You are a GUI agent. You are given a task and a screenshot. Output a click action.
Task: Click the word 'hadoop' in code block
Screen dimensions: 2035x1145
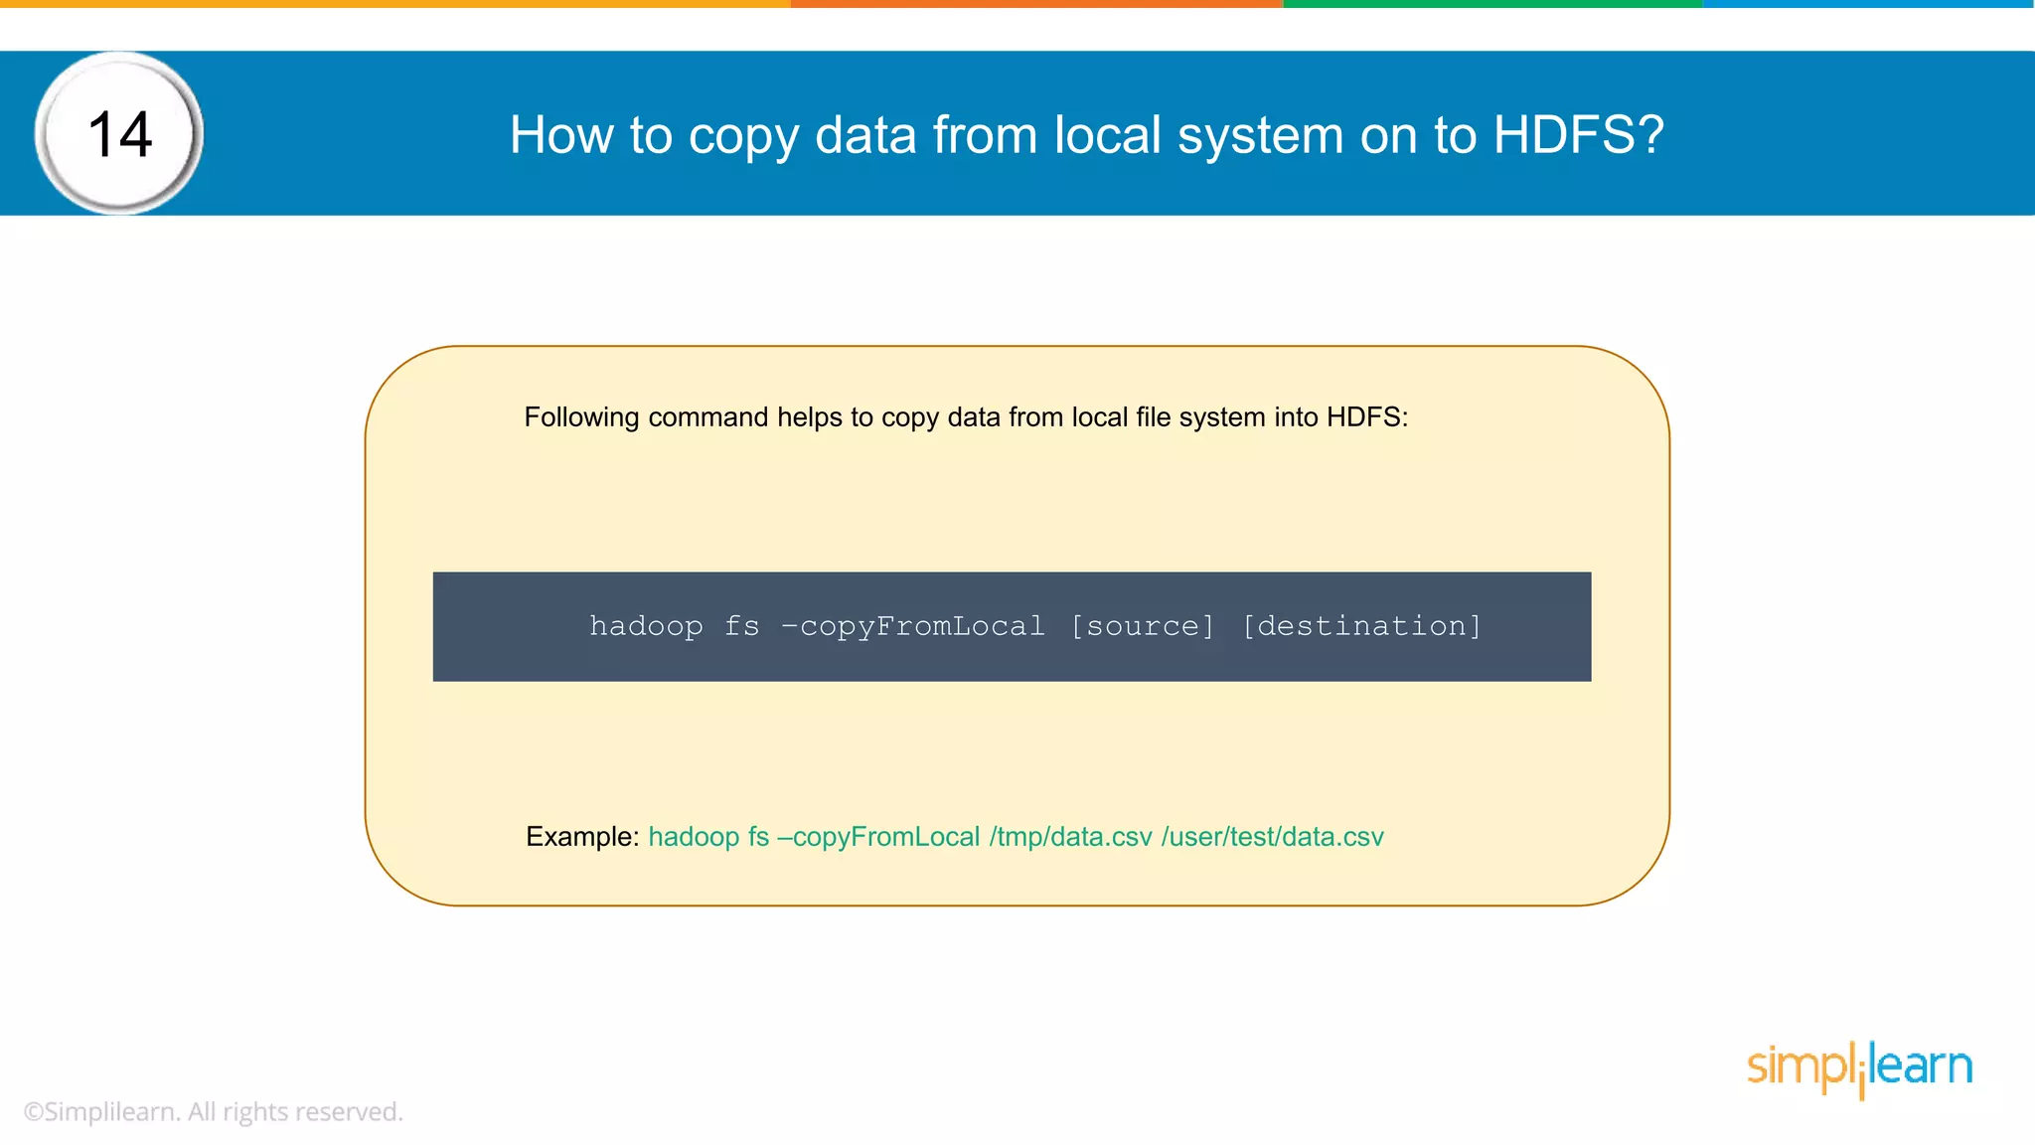646,626
